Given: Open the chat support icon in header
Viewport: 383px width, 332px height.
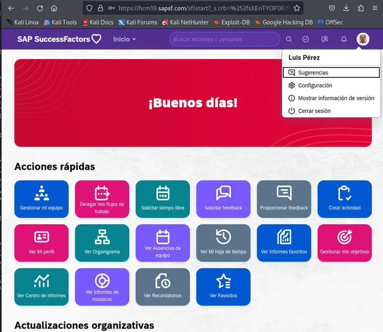Looking at the screenshot, I should pyautogui.click(x=324, y=39).
